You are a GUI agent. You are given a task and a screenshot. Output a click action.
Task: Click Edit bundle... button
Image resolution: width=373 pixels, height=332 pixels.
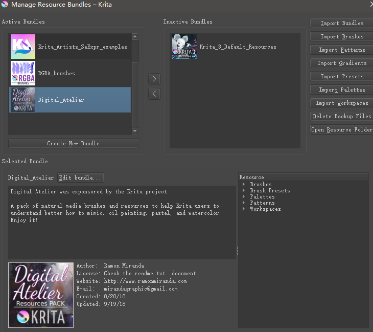tap(80, 178)
